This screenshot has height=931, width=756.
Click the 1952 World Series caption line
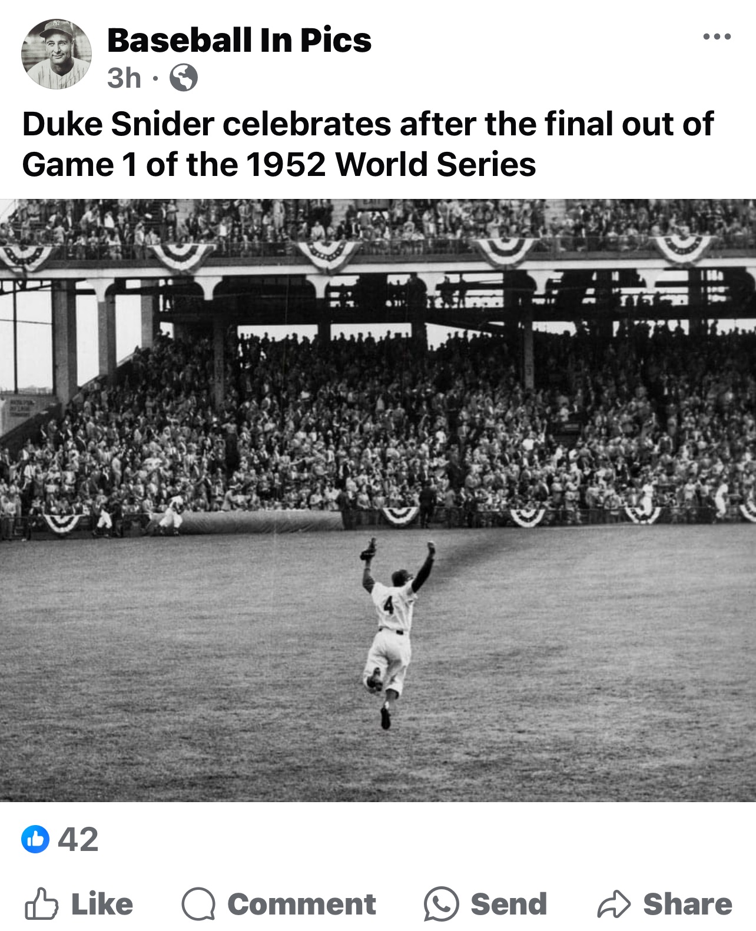(279, 164)
